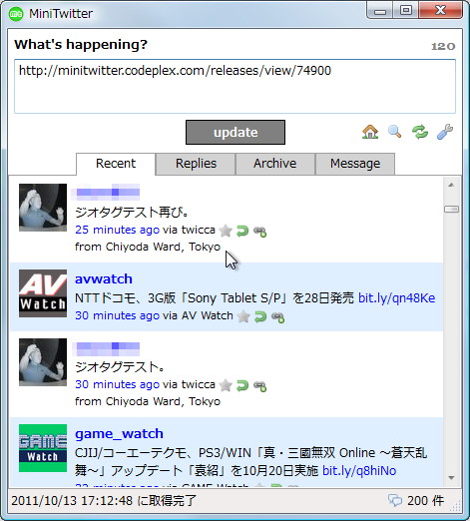Click in the What's happening text box

point(235,87)
